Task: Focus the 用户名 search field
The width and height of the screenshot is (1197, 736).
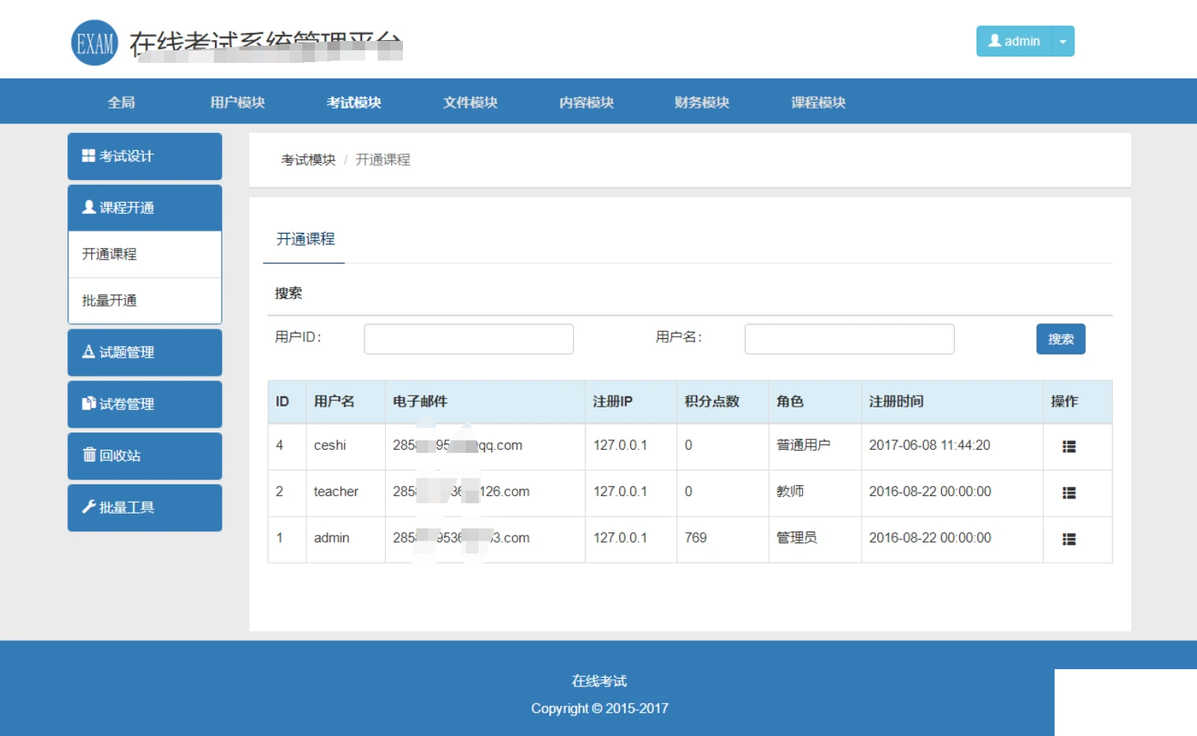Action: coord(849,339)
